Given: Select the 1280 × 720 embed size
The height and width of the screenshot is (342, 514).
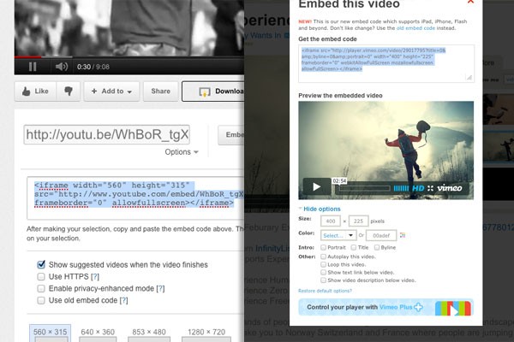Looking at the screenshot, I should pos(206,333).
